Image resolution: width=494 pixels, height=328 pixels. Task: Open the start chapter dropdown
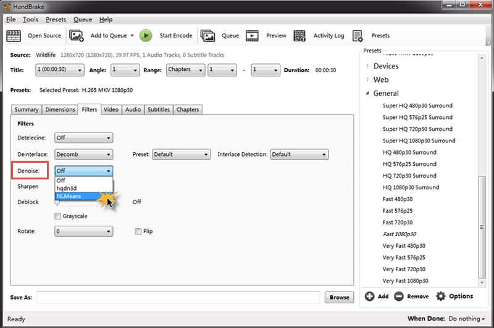coord(222,70)
